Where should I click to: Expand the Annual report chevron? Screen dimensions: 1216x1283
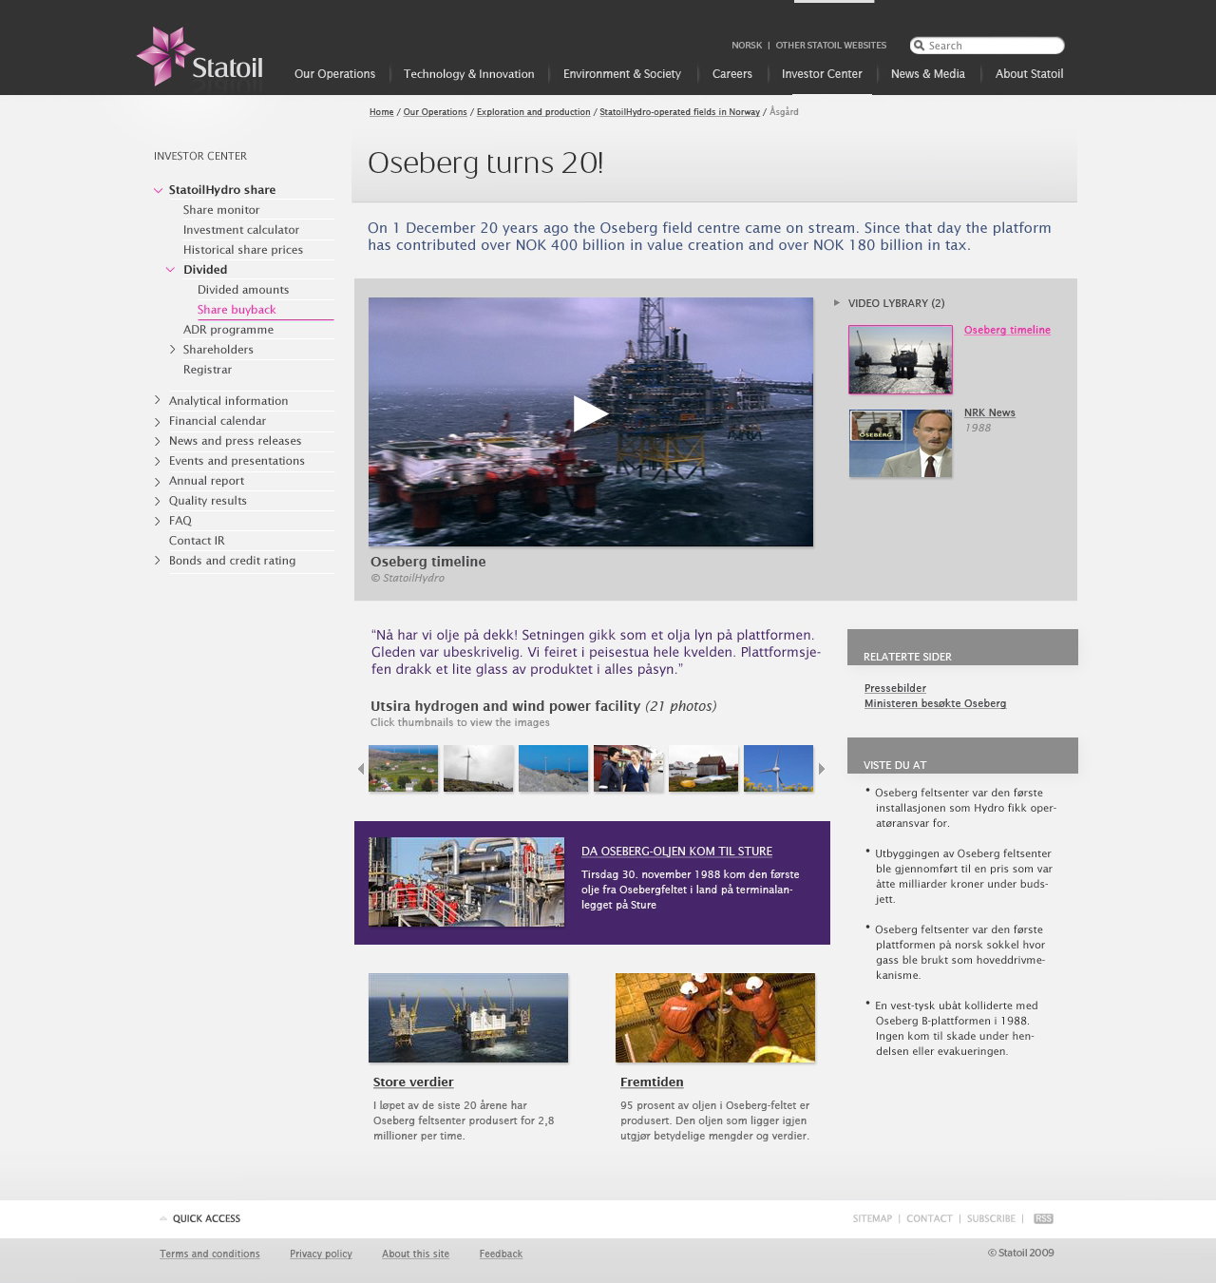(158, 481)
